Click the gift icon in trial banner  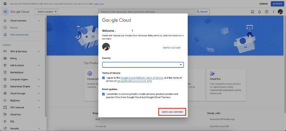5,4
